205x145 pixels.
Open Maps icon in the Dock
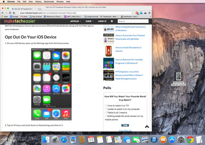118,140
